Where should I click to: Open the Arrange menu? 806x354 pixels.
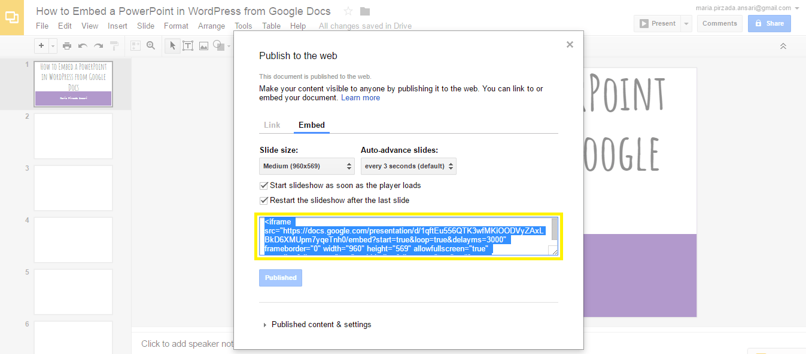click(x=211, y=26)
